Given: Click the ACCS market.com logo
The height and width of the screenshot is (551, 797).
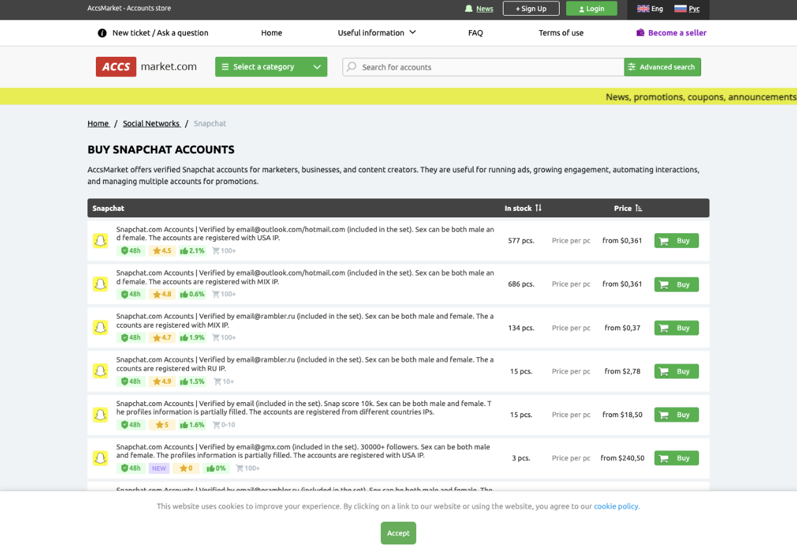Looking at the screenshot, I should (146, 67).
